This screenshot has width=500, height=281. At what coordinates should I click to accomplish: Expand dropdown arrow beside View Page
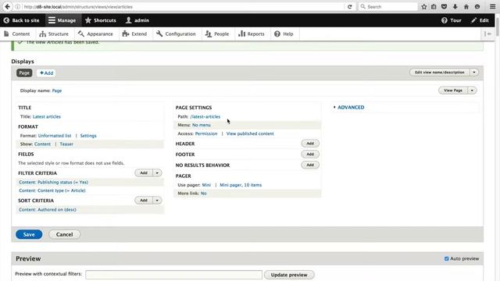click(x=472, y=91)
